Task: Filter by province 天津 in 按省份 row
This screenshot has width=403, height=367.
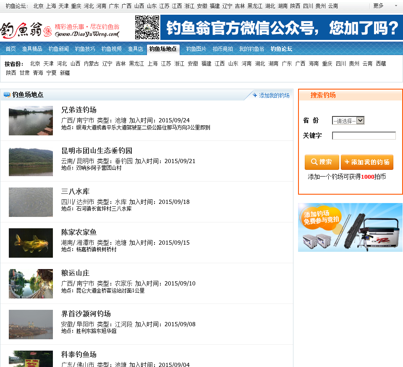Action: 48,63
